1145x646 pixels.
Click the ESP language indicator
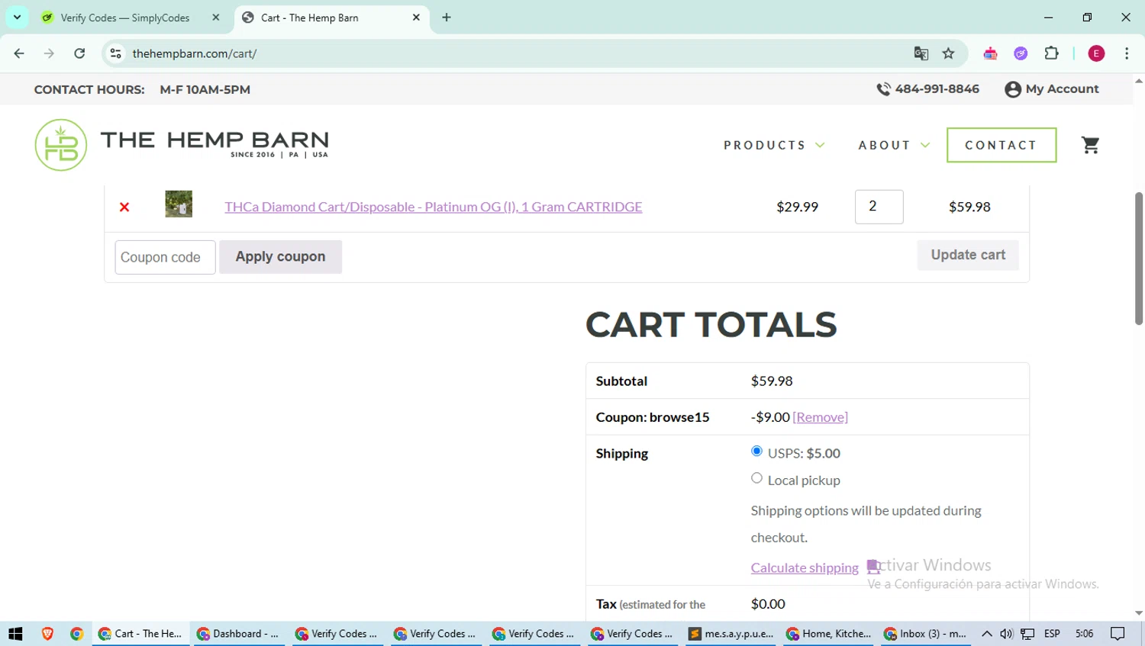point(1052,634)
